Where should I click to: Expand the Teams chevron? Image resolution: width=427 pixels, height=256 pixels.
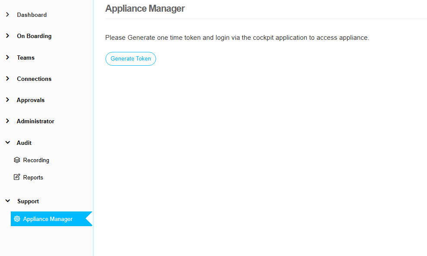(8, 57)
